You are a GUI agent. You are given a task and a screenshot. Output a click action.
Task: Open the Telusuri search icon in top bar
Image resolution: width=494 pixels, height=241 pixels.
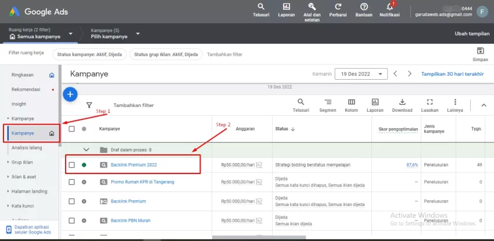tap(261, 6)
